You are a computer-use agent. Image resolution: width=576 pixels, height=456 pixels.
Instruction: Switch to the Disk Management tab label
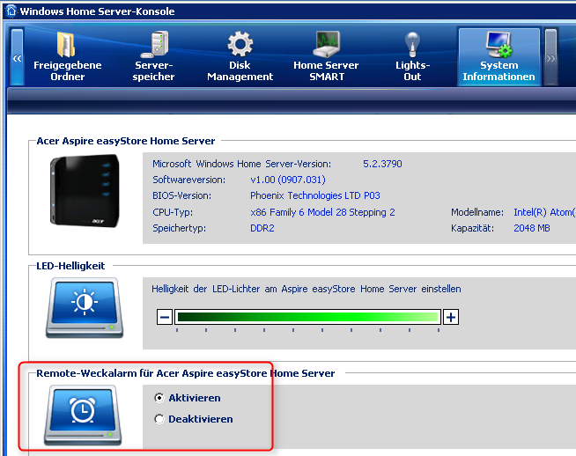240,70
